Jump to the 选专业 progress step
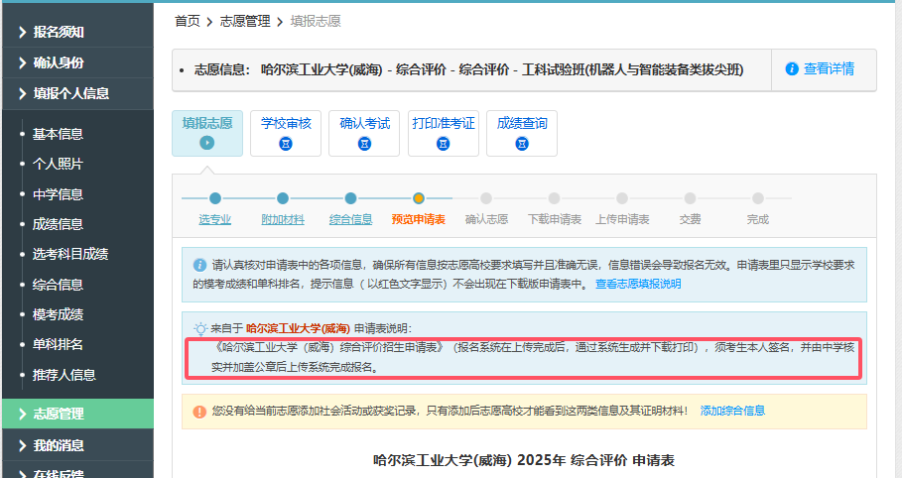 214,219
